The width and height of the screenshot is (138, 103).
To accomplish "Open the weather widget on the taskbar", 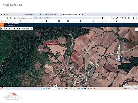I will (x=4, y=88).
